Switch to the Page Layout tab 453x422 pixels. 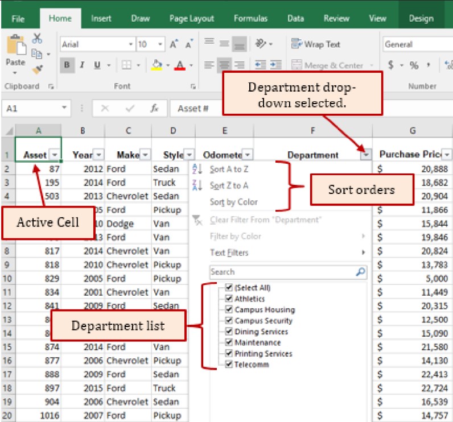coord(192,18)
